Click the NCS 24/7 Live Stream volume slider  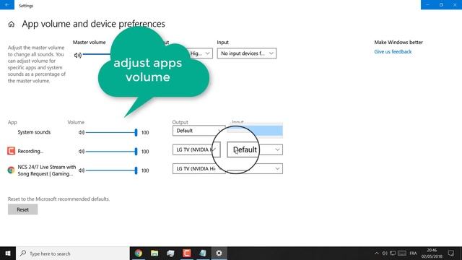[x=111, y=170]
